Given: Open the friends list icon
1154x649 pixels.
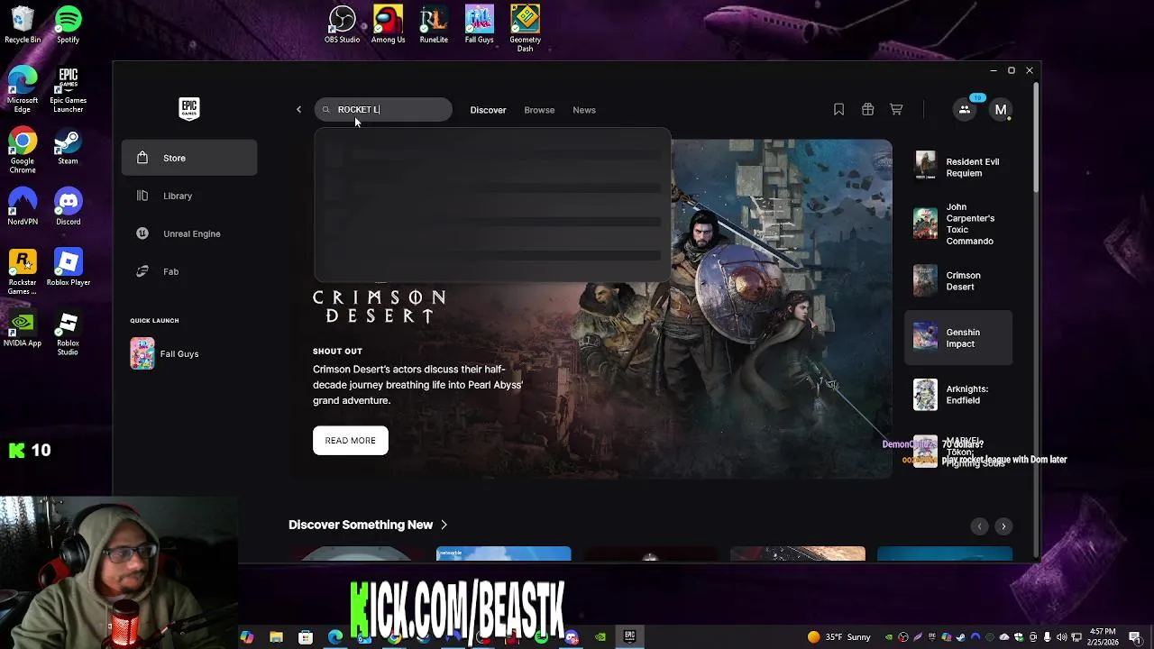Looking at the screenshot, I should [965, 110].
